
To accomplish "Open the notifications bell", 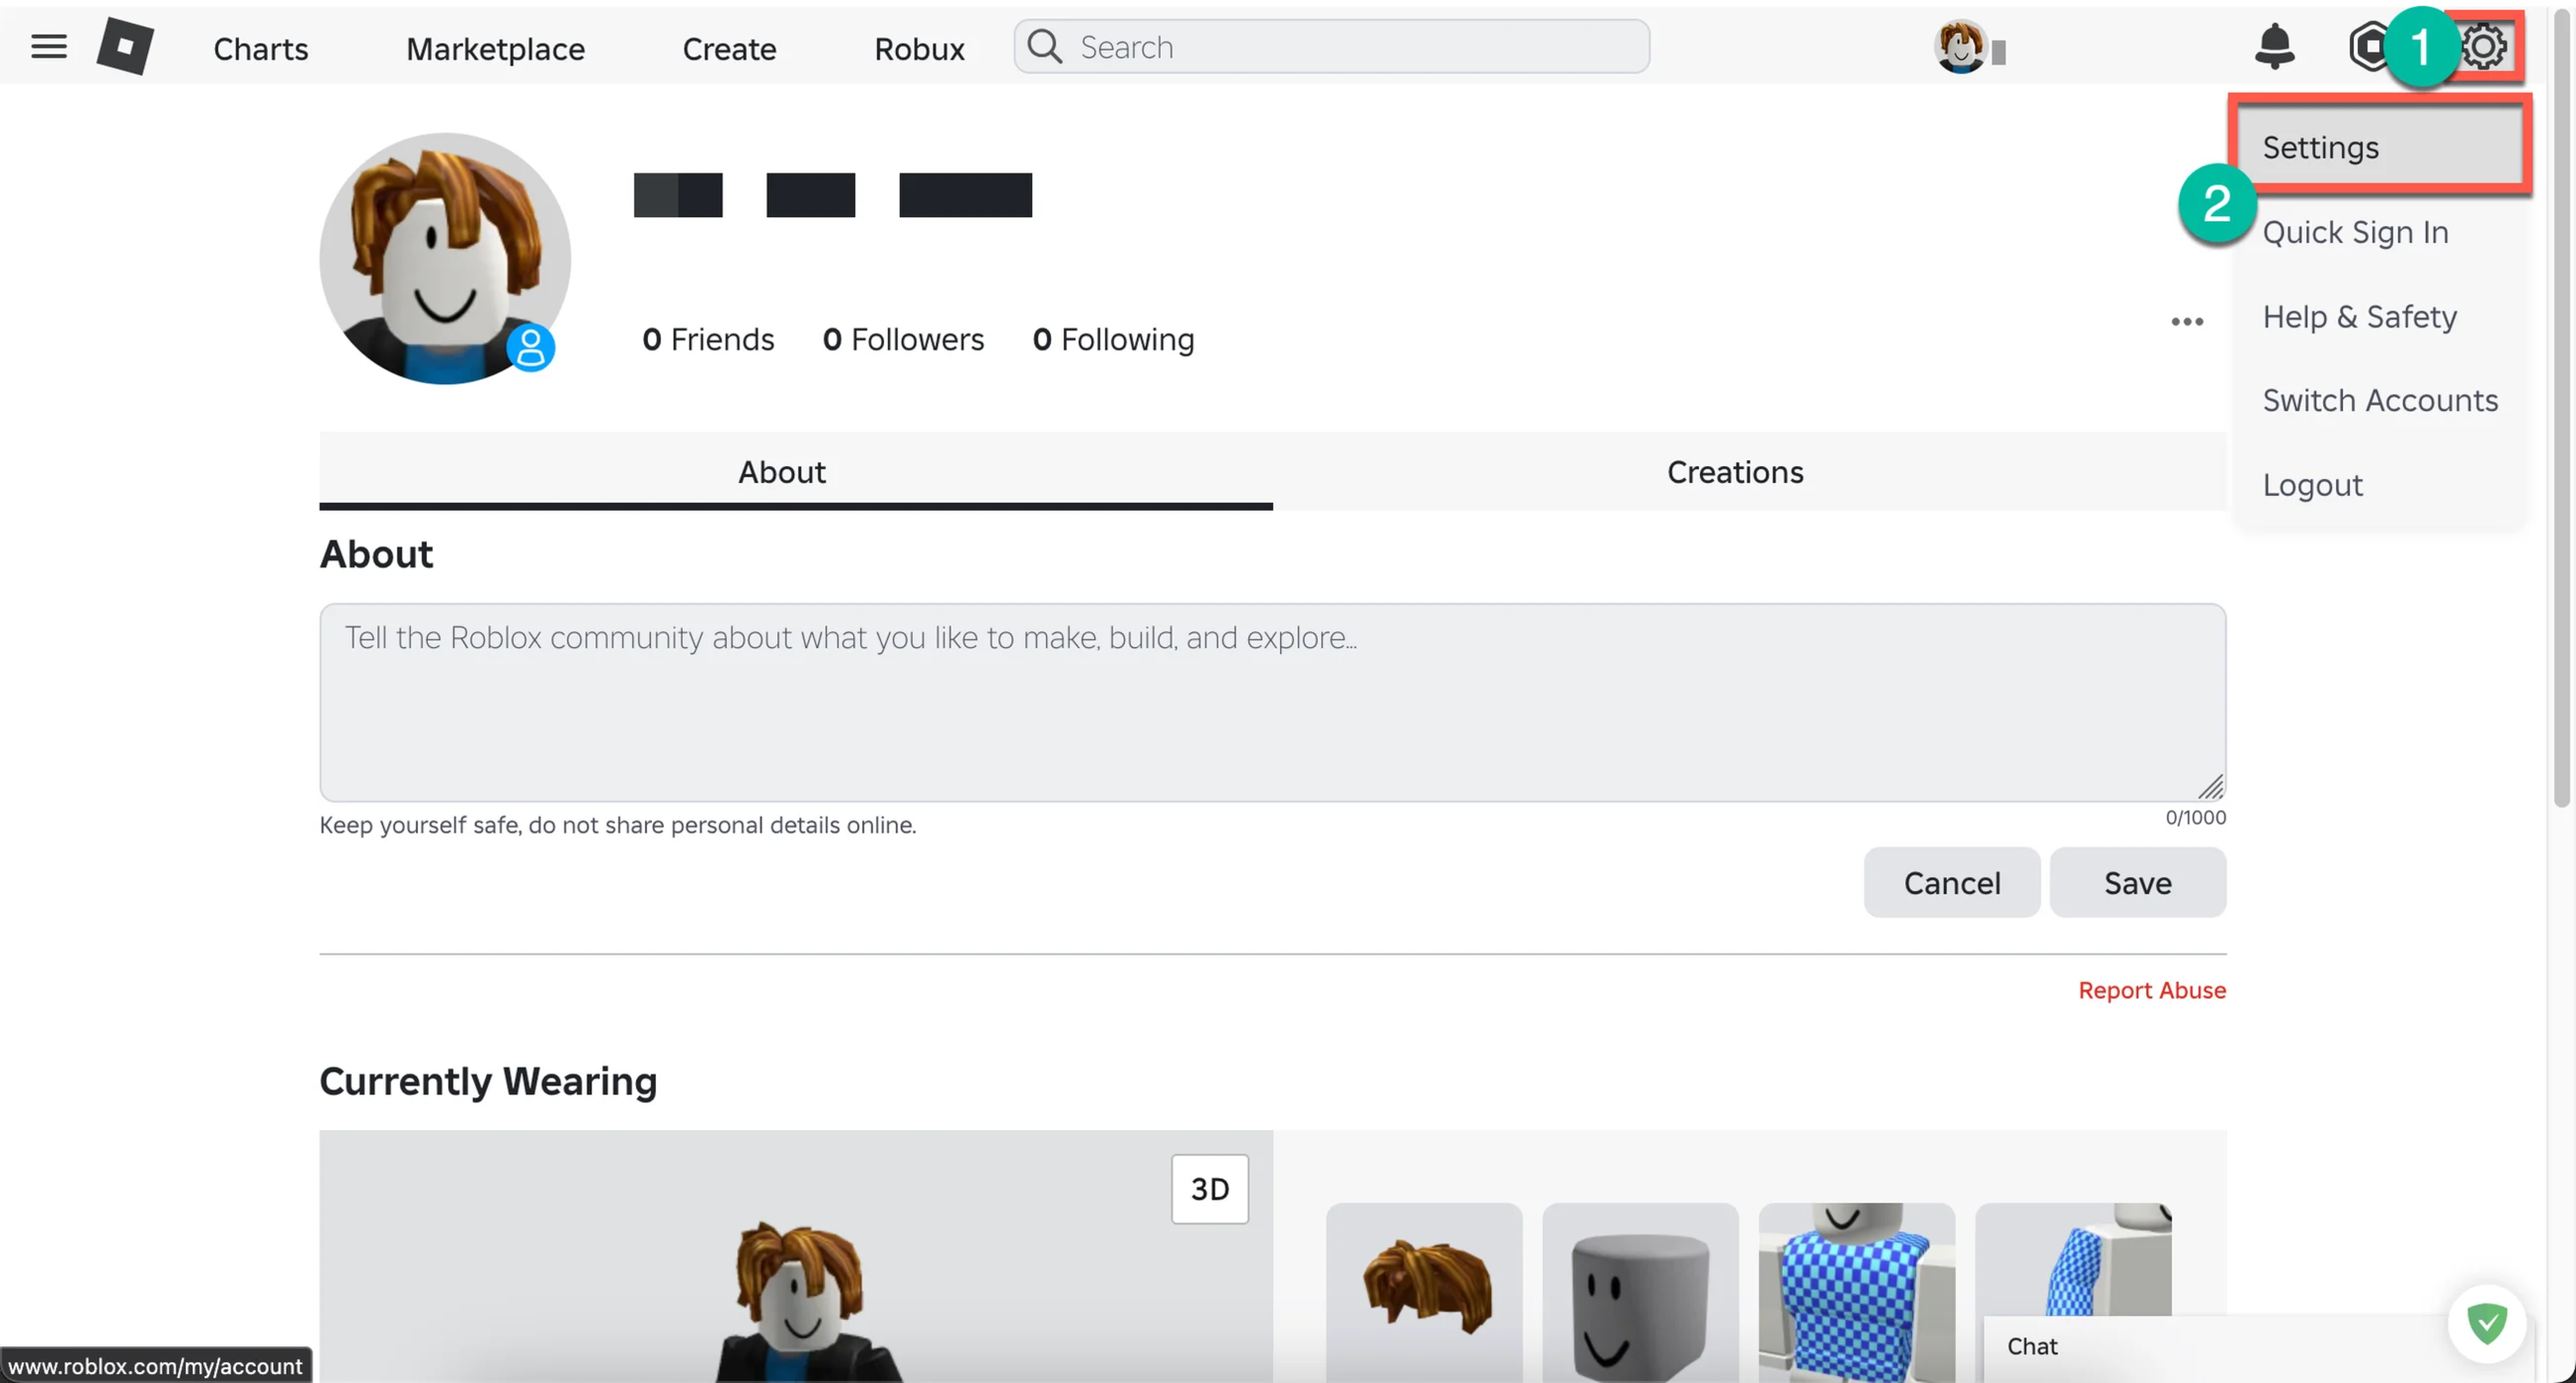I will (x=2274, y=46).
